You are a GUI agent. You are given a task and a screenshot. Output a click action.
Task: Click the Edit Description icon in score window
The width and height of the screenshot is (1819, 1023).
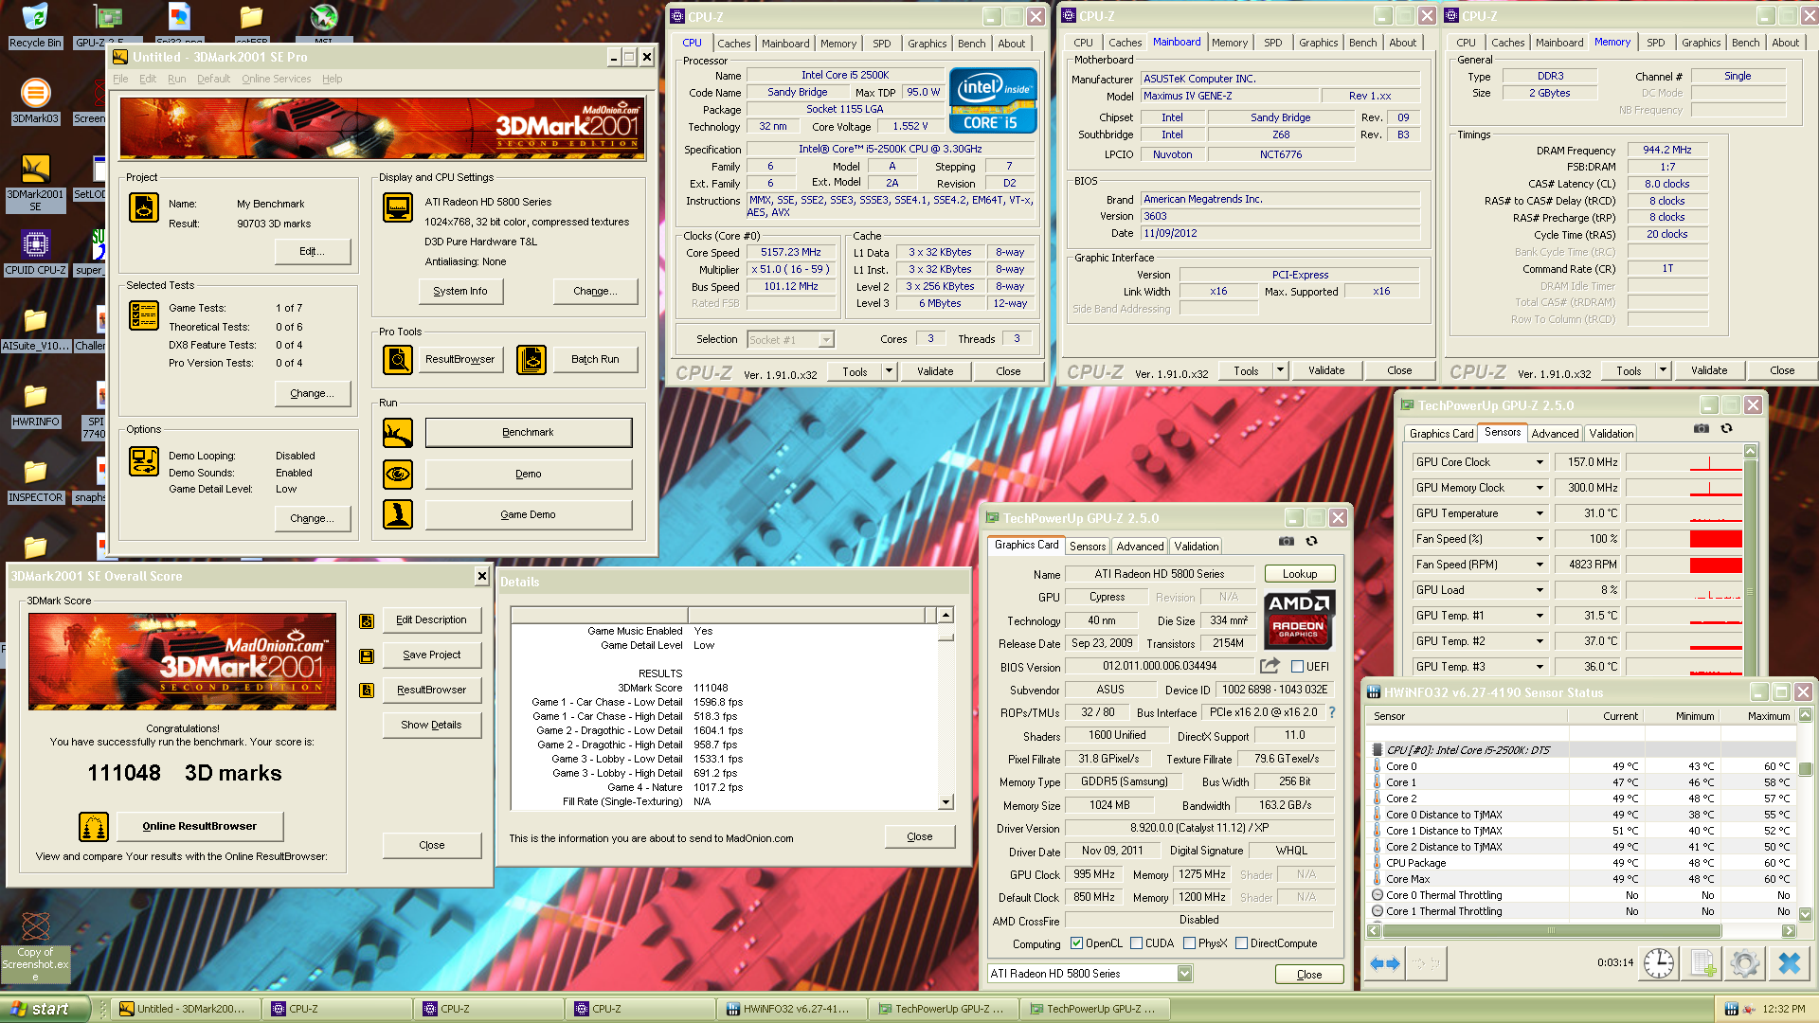click(x=367, y=620)
